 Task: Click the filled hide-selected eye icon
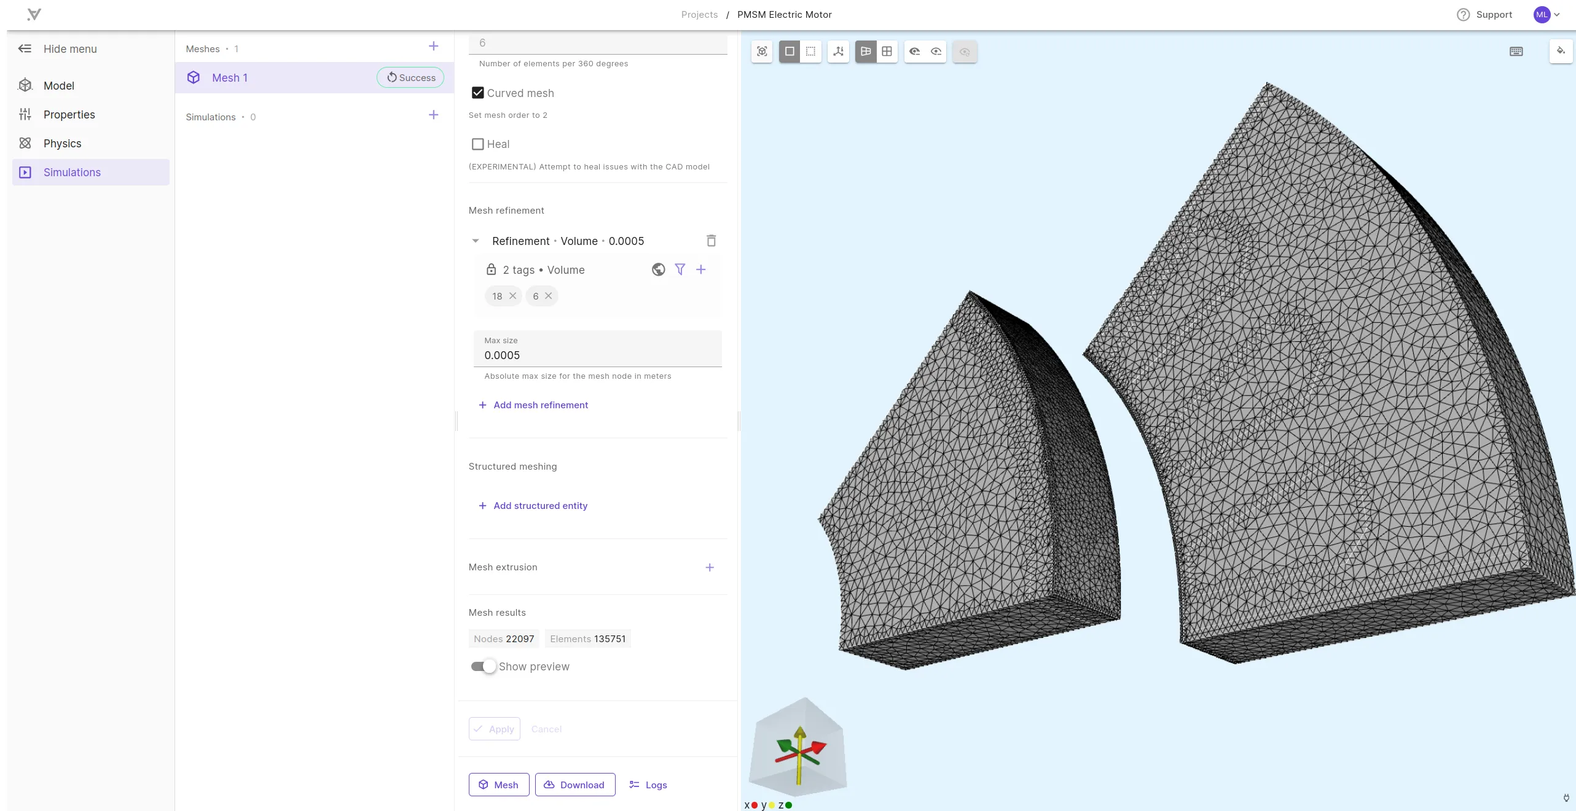[914, 52]
